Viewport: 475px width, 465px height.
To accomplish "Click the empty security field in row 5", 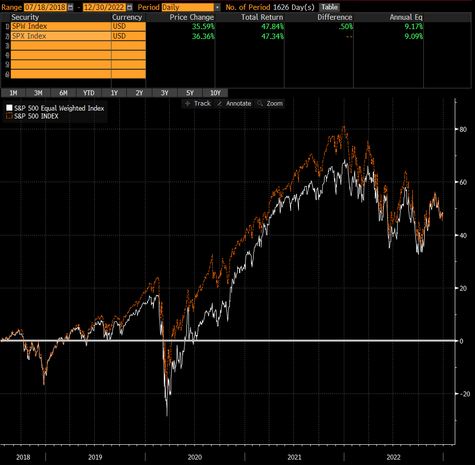I will click(x=61, y=65).
